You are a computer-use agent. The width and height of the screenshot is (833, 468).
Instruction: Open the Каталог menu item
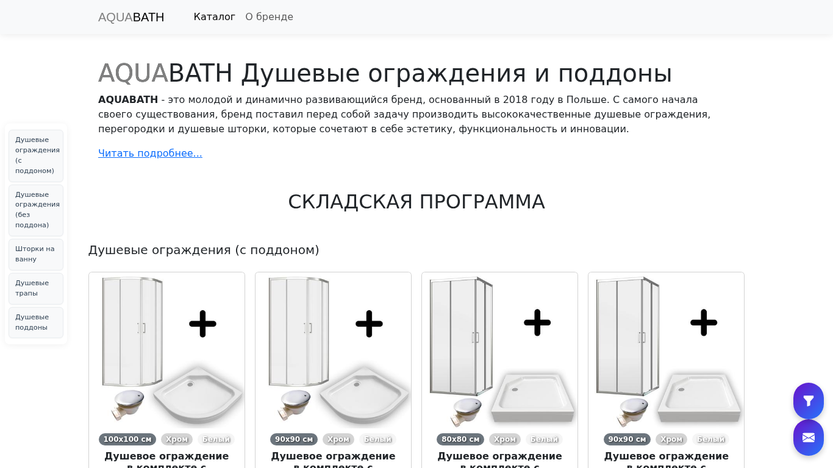tap(215, 17)
